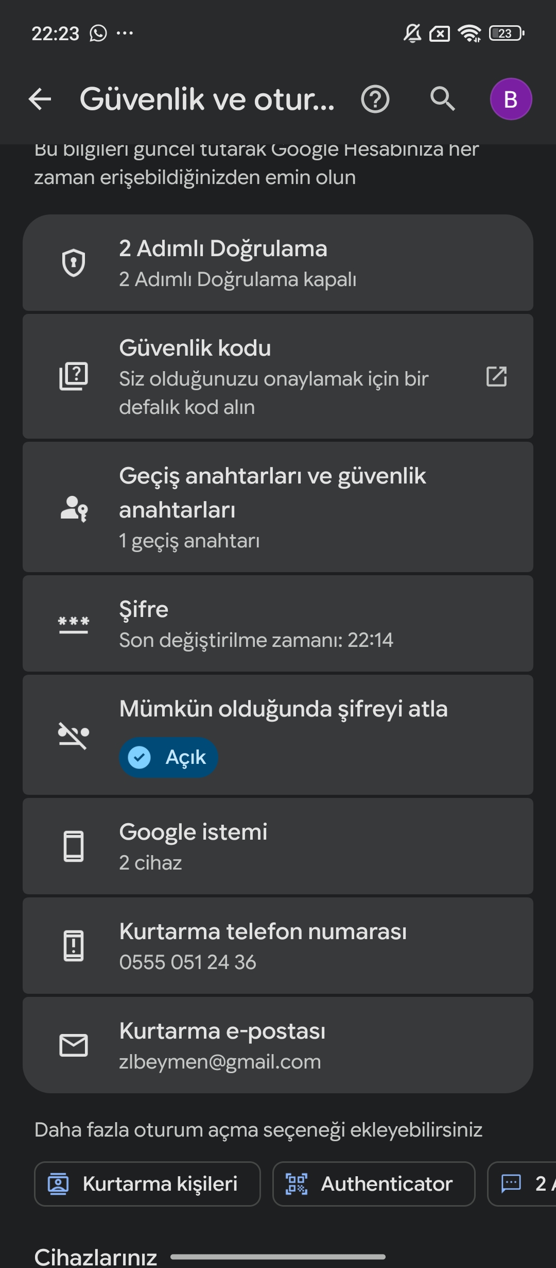Tap the envelope icon for Kurtarma e-postası
Viewport: 556px width, 1268px height.
[74, 1045]
